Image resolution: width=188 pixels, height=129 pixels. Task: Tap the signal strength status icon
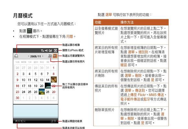point(42,51)
